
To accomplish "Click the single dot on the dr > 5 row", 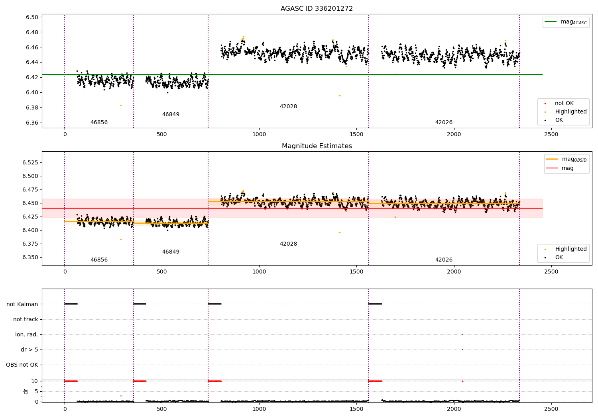I will [x=462, y=350].
